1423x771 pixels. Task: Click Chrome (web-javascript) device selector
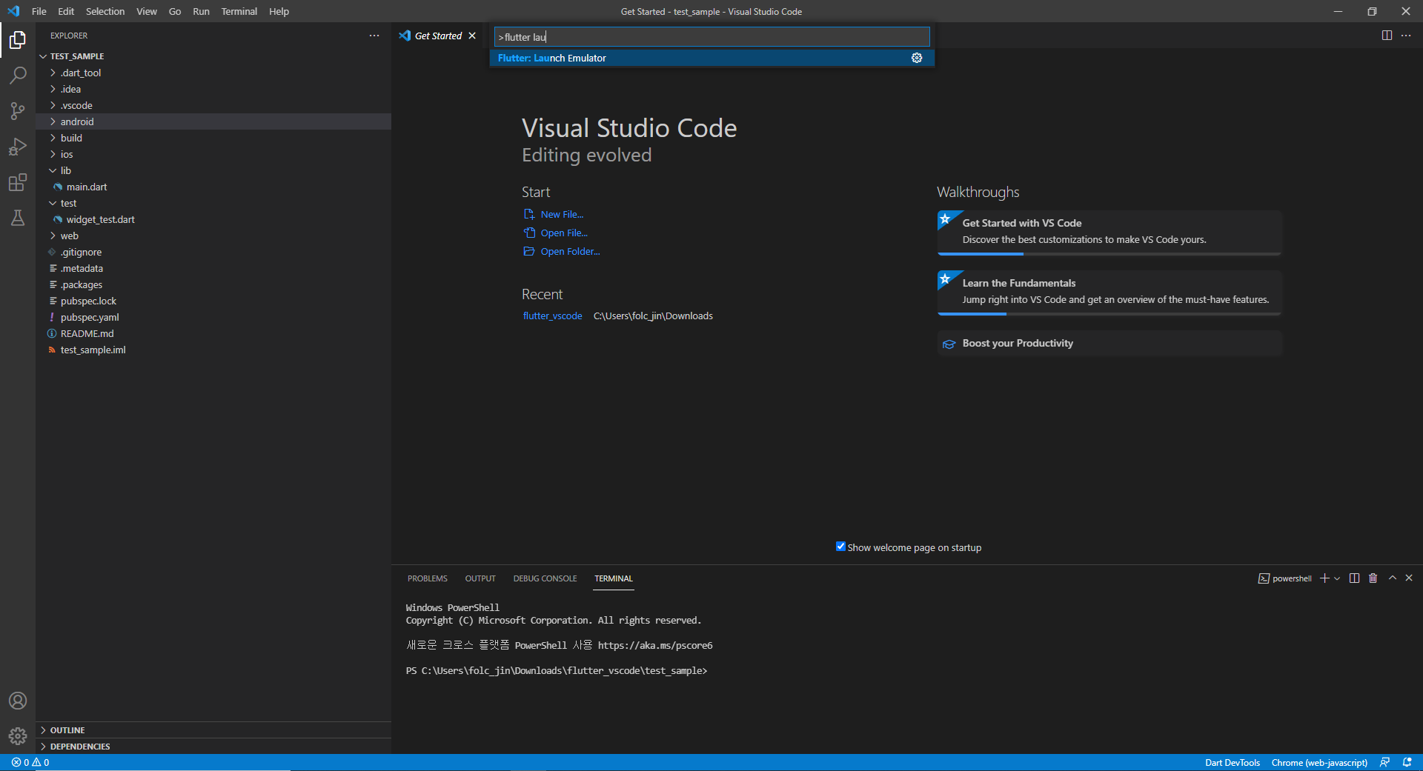tap(1319, 763)
